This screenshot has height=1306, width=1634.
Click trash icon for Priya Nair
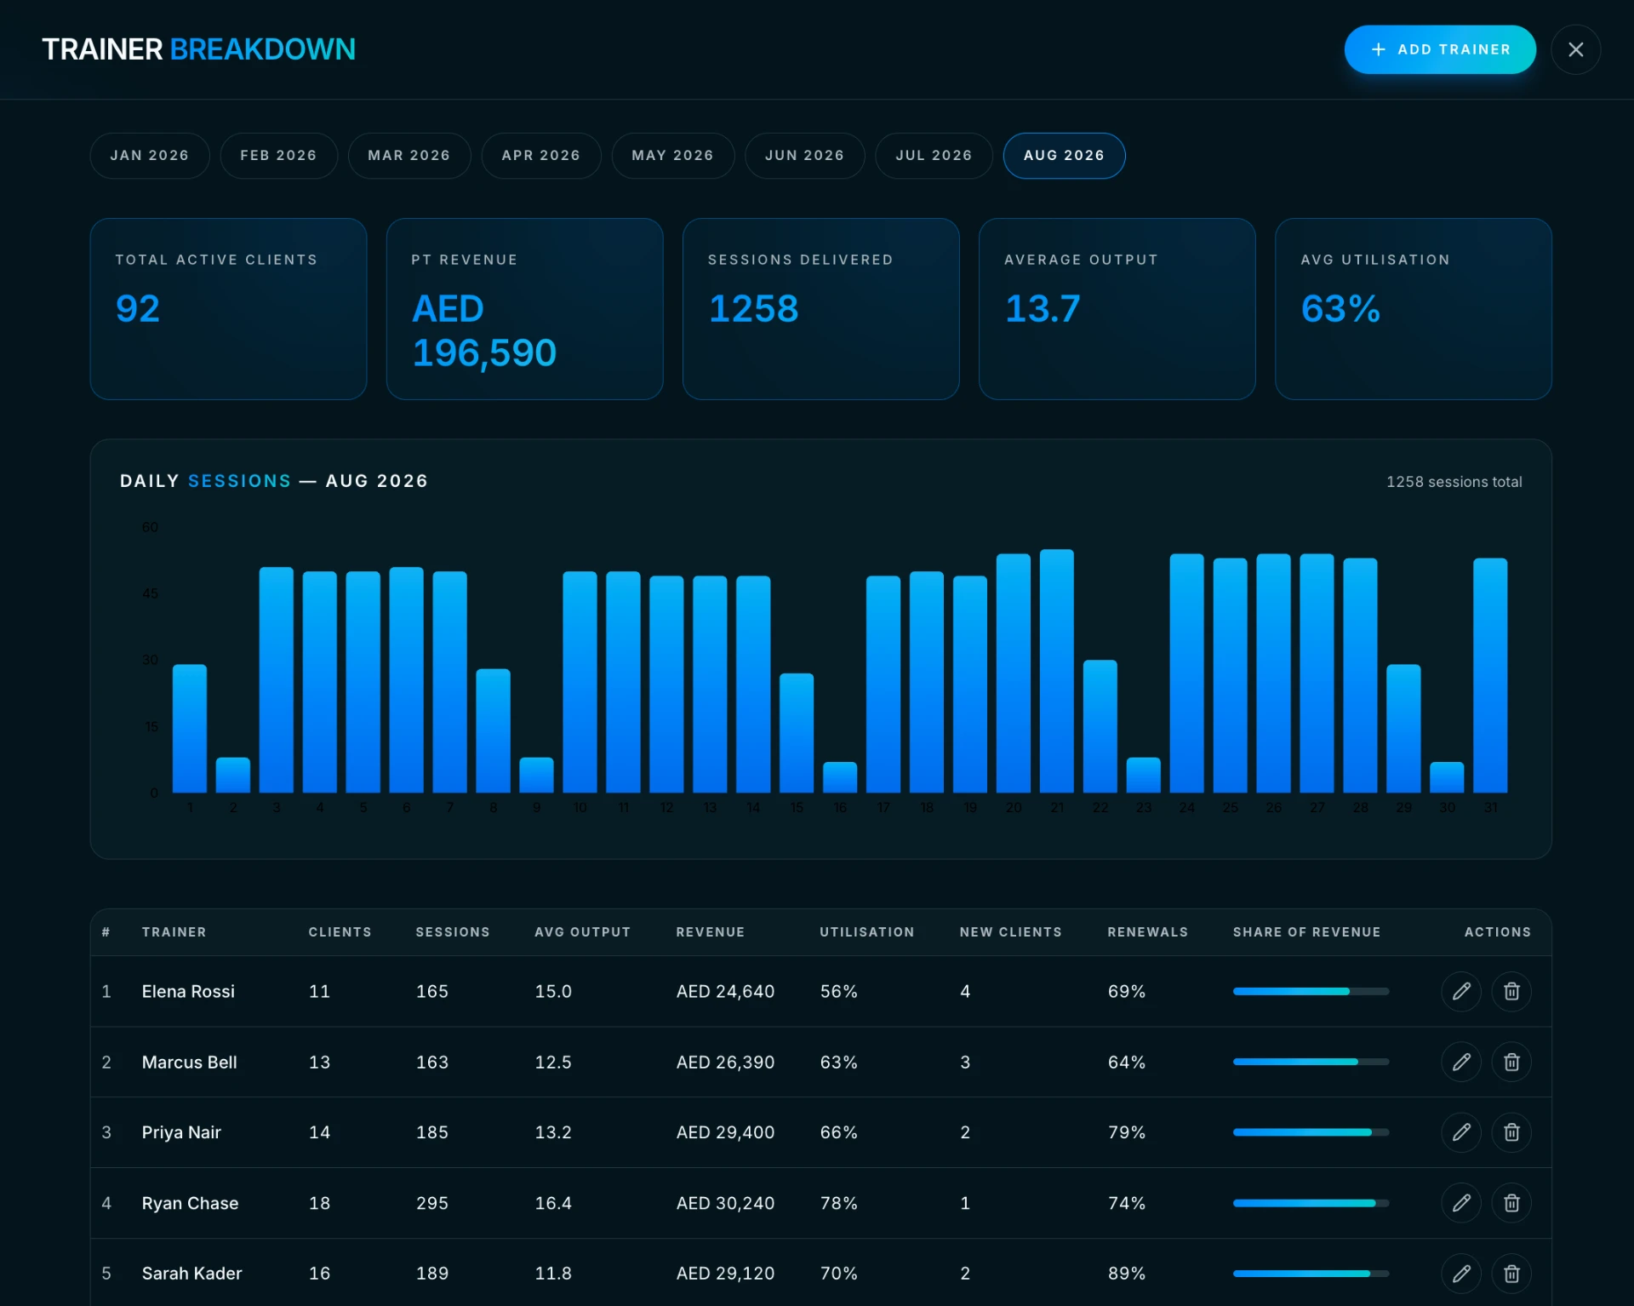click(1511, 1132)
